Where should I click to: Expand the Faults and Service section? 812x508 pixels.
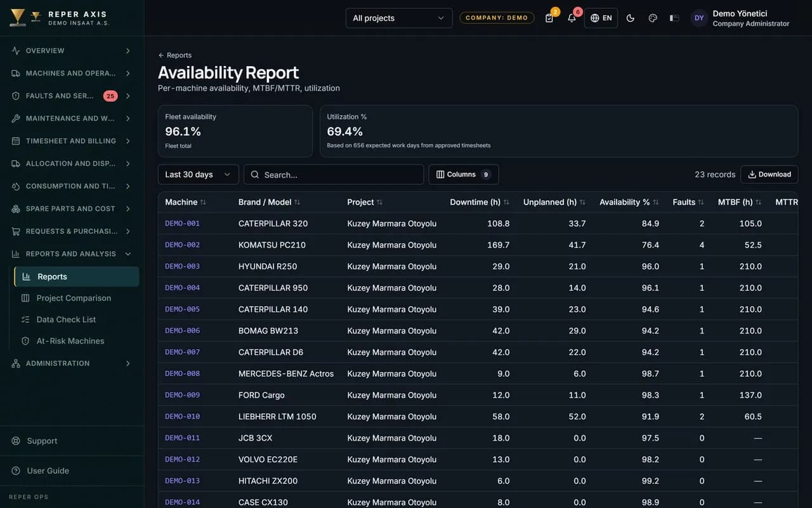click(x=72, y=96)
